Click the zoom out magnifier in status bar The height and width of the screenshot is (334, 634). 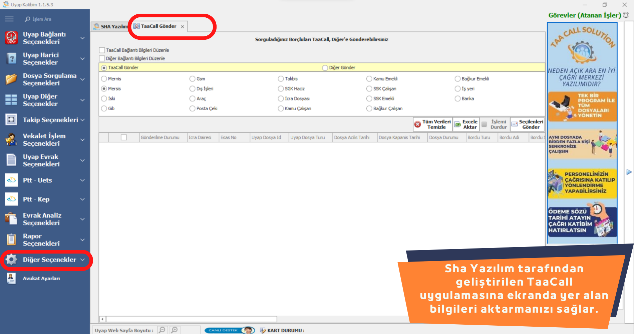pos(162,330)
